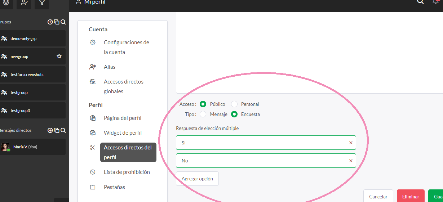Open the testforscreenshots group
The width and height of the screenshot is (443, 202).
point(32,75)
